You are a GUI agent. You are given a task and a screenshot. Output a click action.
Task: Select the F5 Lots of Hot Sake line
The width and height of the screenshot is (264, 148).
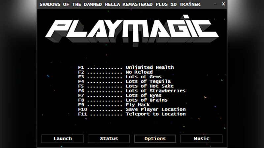click(x=126, y=86)
